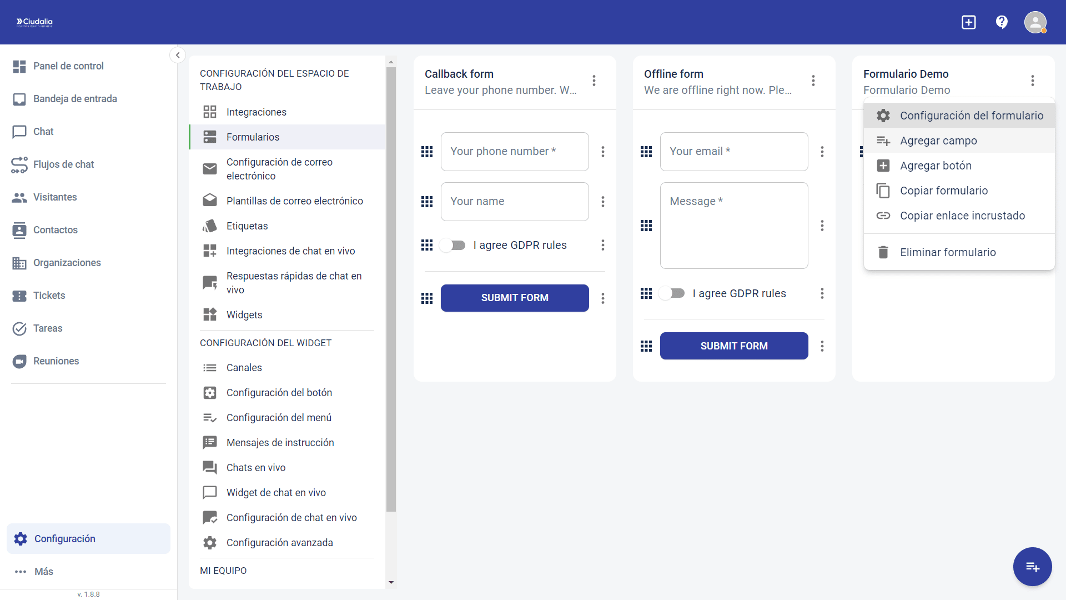Click SUBMIT FORM button in Callback form
This screenshot has height=600, width=1066.
515,298
